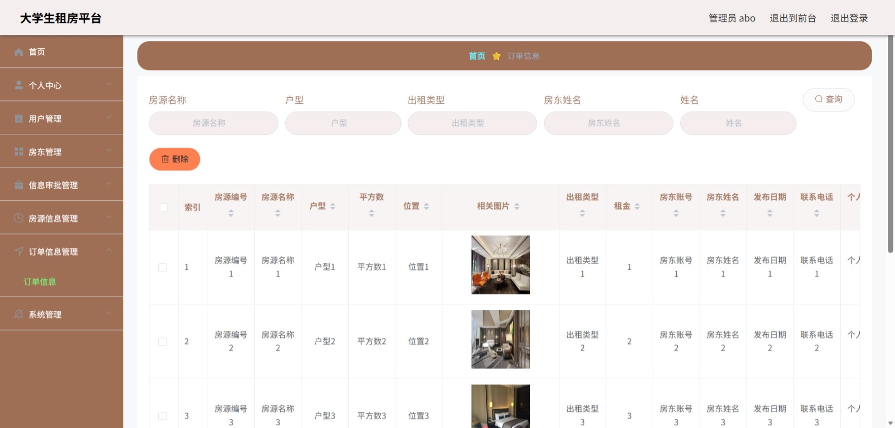
Task: Click the person icon next to 个人中心
Action: point(19,85)
